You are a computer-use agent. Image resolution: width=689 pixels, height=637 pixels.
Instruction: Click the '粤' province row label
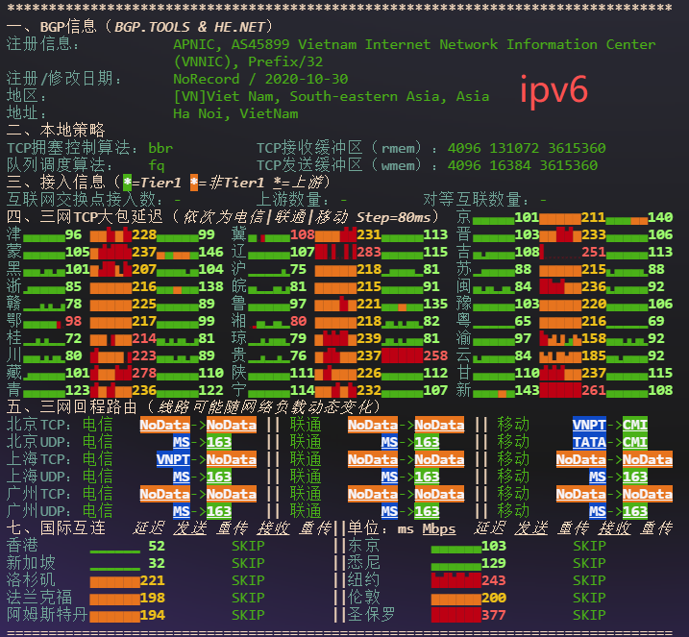tap(463, 321)
